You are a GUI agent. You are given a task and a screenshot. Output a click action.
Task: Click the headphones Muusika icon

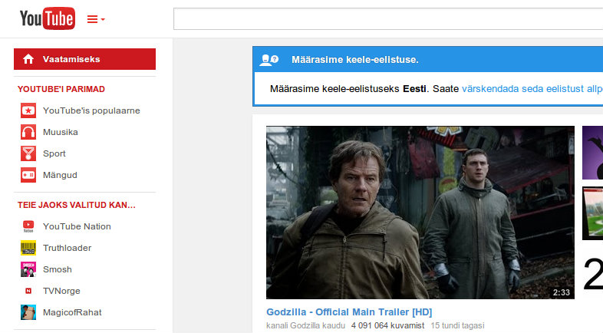point(28,132)
